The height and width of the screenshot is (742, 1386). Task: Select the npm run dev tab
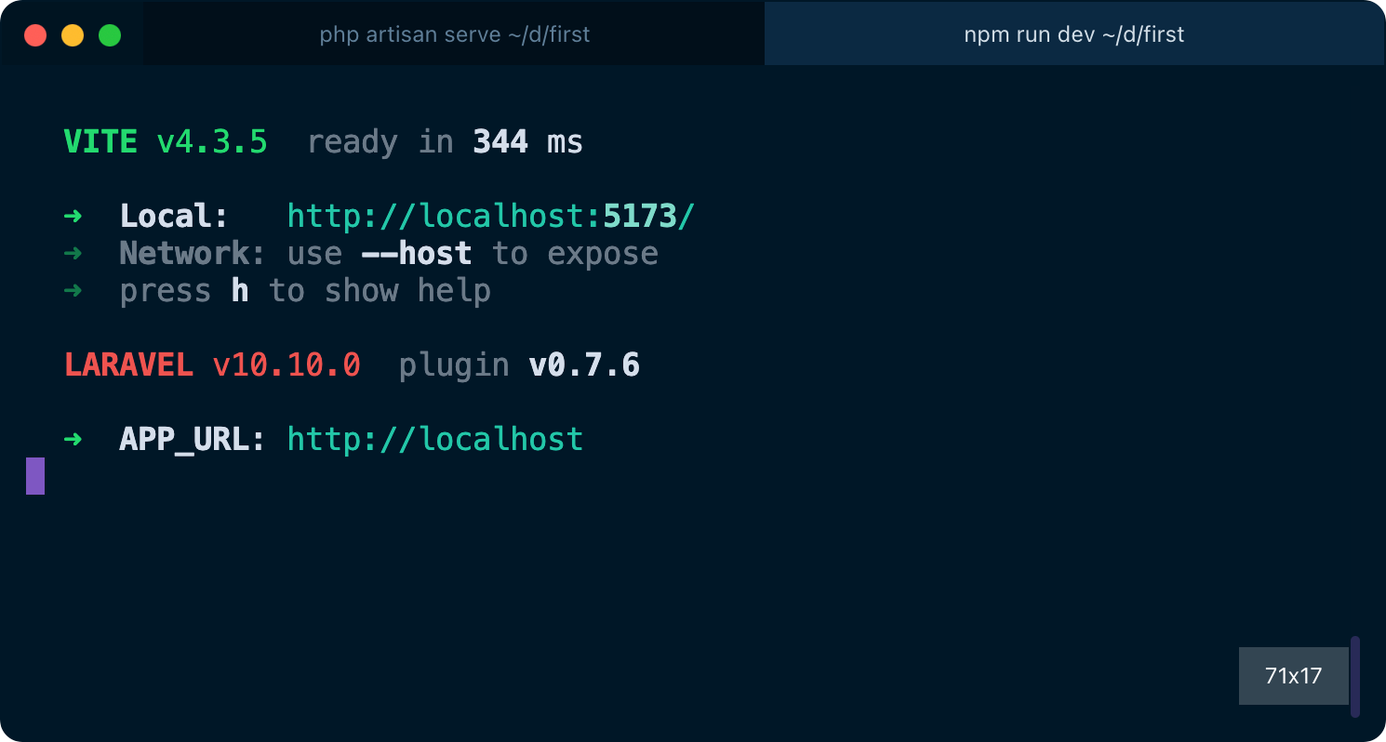click(1073, 35)
